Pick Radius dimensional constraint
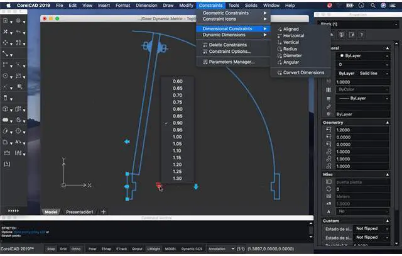The image size is (402, 256). [x=290, y=49]
